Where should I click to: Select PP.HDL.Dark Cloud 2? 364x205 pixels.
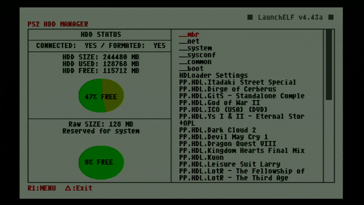pyautogui.click(x=218, y=130)
